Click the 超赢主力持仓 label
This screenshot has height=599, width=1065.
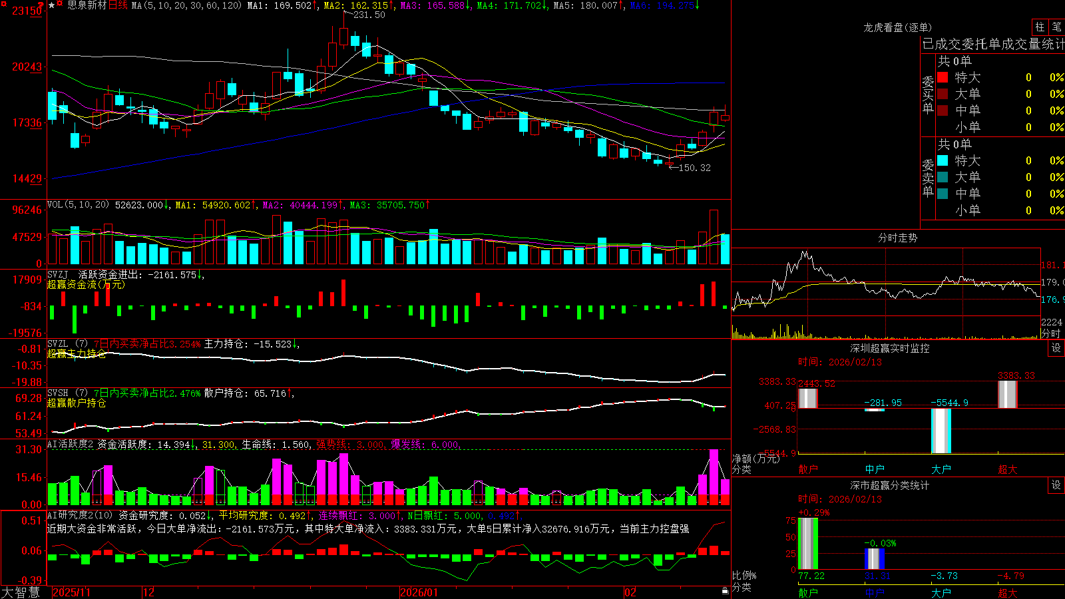pyautogui.click(x=77, y=353)
